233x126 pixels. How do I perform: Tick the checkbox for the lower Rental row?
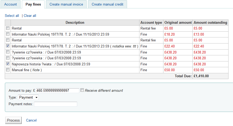tap(8, 40)
